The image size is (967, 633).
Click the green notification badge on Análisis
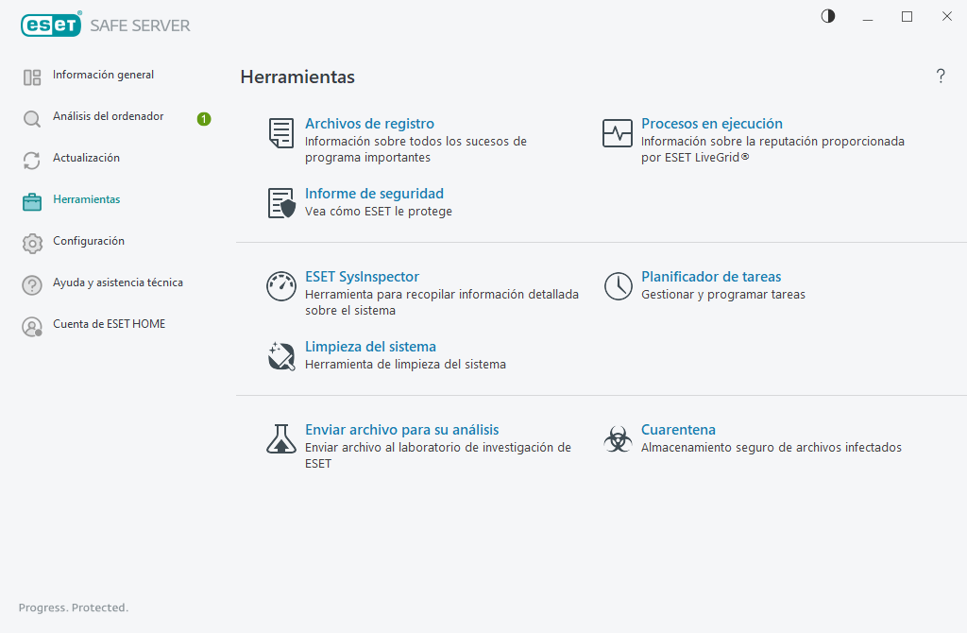tap(204, 119)
